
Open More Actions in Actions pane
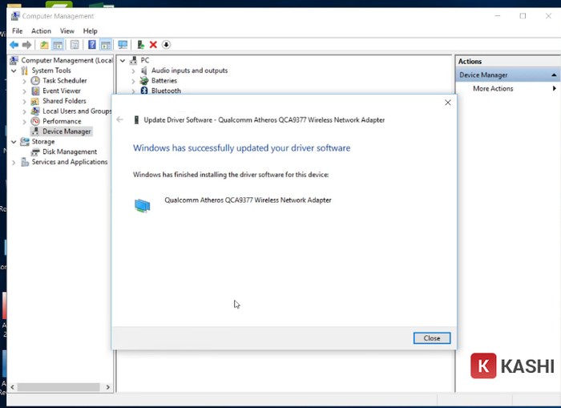coord(493,89)
